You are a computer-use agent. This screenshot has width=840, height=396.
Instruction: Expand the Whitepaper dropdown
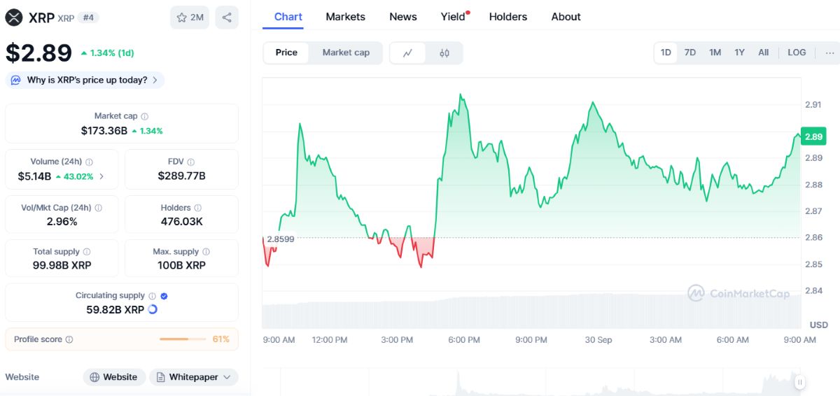(x=194, y=377)
